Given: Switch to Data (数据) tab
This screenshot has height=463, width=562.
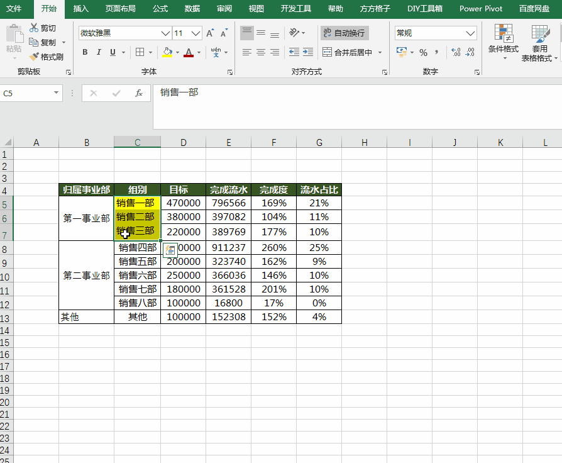Looking at the screenshot, I should pos(192,9).
